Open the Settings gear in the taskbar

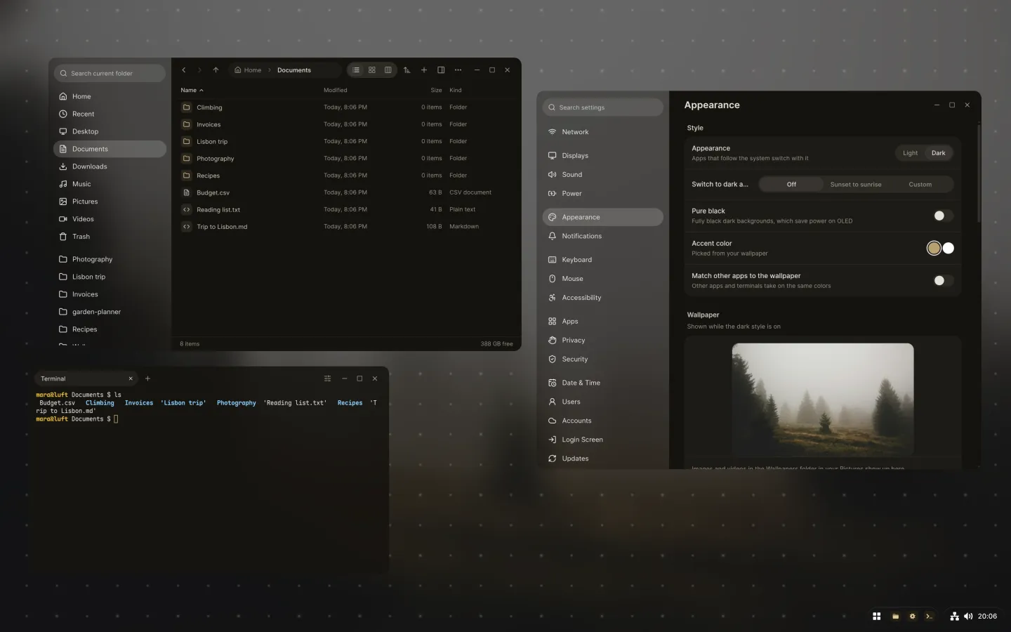[912, 617]
